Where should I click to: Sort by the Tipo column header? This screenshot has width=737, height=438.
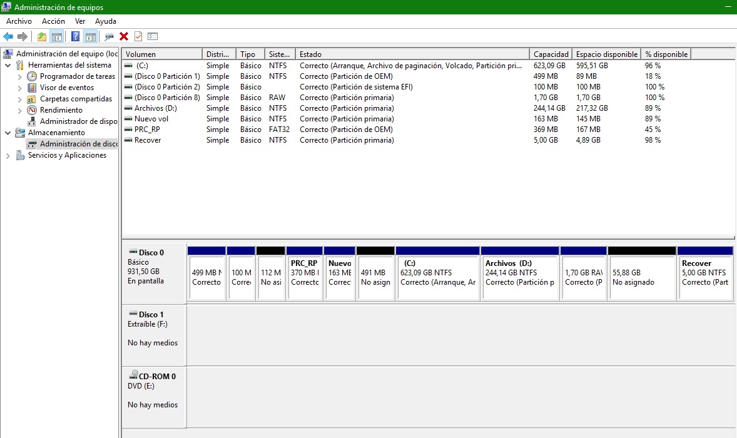(x=250, y=54)
